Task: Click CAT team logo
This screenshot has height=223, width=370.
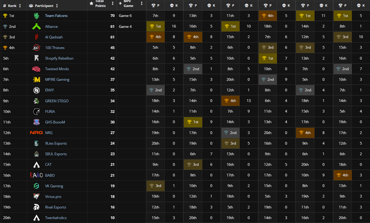Action: pos(36,165)
